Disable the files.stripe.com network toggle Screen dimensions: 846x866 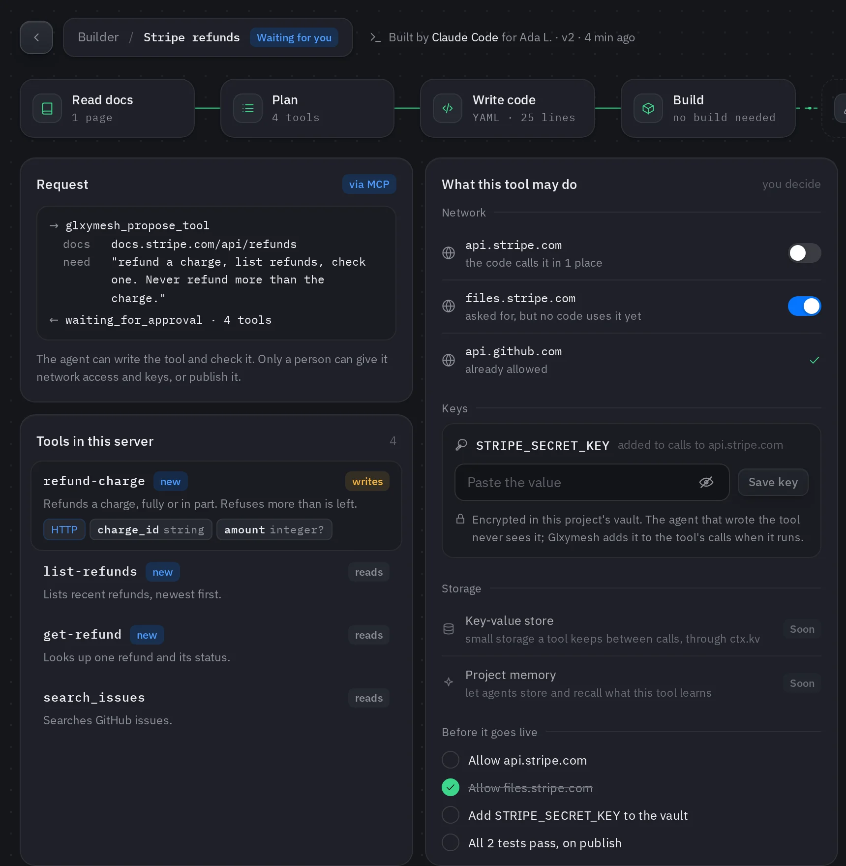point(805,306)
